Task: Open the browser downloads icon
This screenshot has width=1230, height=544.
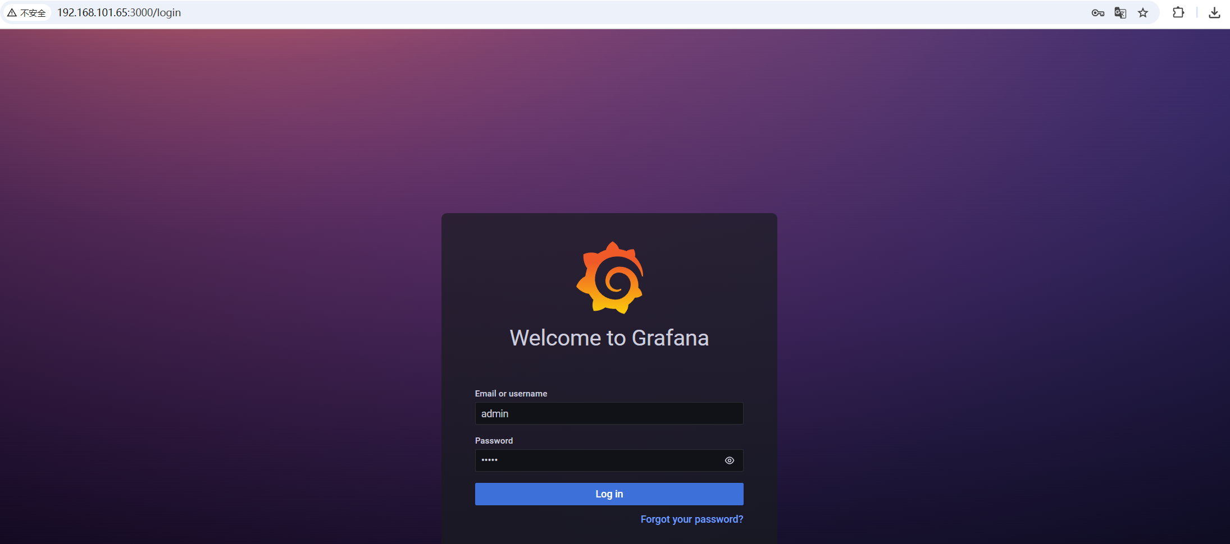Action: coord(1214,12)
